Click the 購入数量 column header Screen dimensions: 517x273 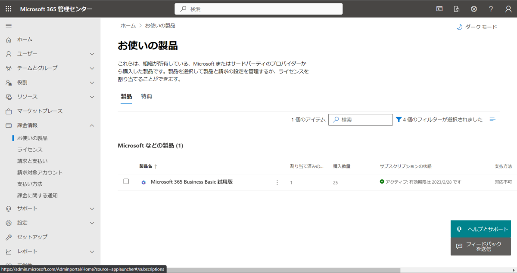tap(342, 166)
